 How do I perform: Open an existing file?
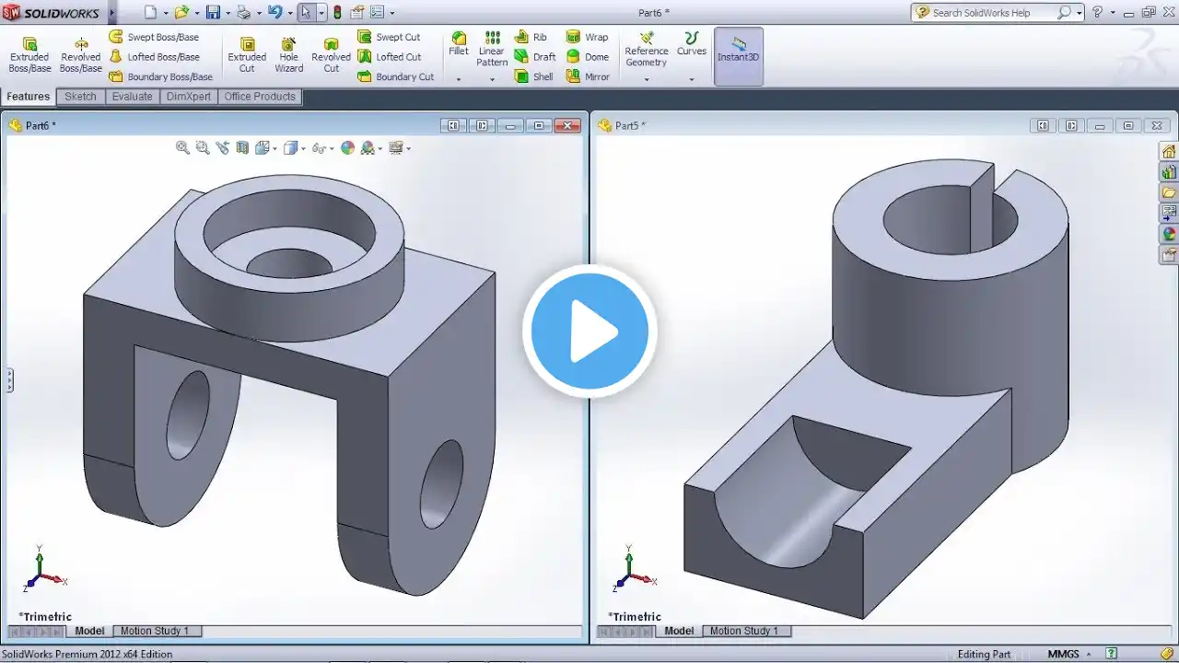[181, 12]
